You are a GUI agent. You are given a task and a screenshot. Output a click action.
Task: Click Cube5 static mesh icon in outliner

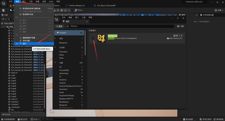pyautogui.click(x=9, y=86)
